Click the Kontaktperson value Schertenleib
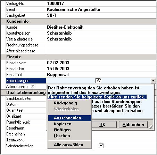This screenshot has height=155, width=157. [59, 33]
